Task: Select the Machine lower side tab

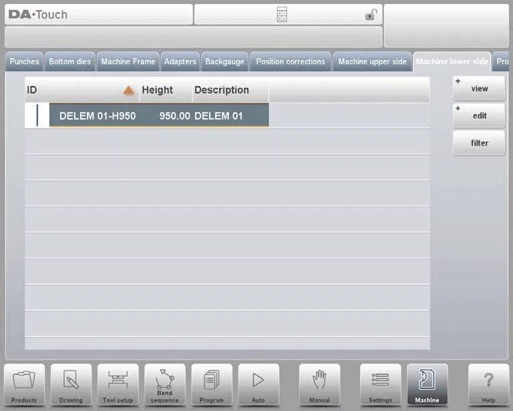Action: coord(452,61)
